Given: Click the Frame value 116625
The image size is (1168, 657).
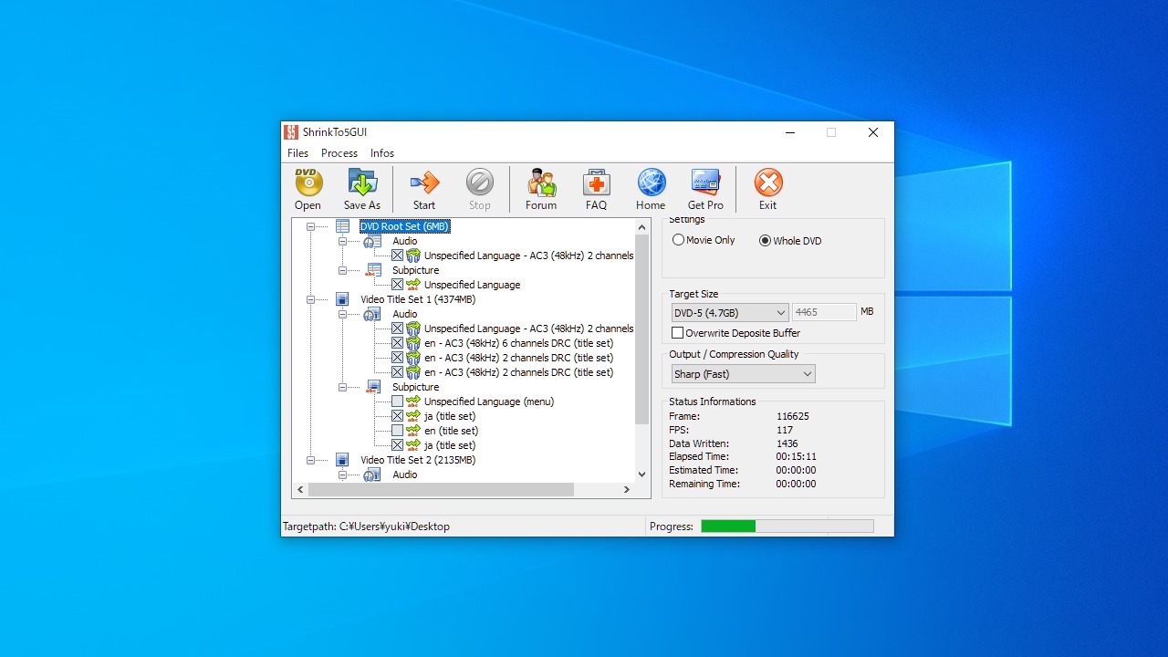Looking at the screenshot, I should (x=793, y=416).
